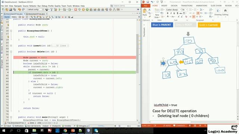The height and width of the screenshot is (134, 239).
Task: Toggle Align Left in PowerPoint ribbon
Action: 190,16
